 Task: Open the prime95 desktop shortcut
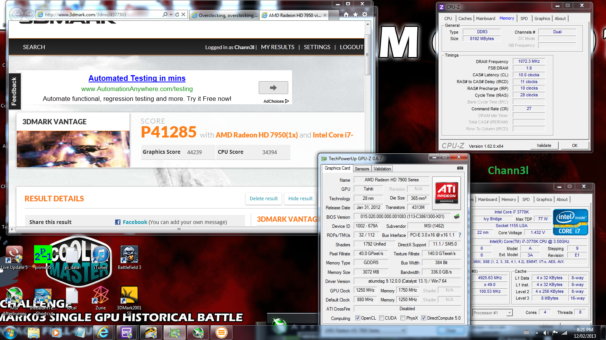pyautogui.click(x=43, y=258)
